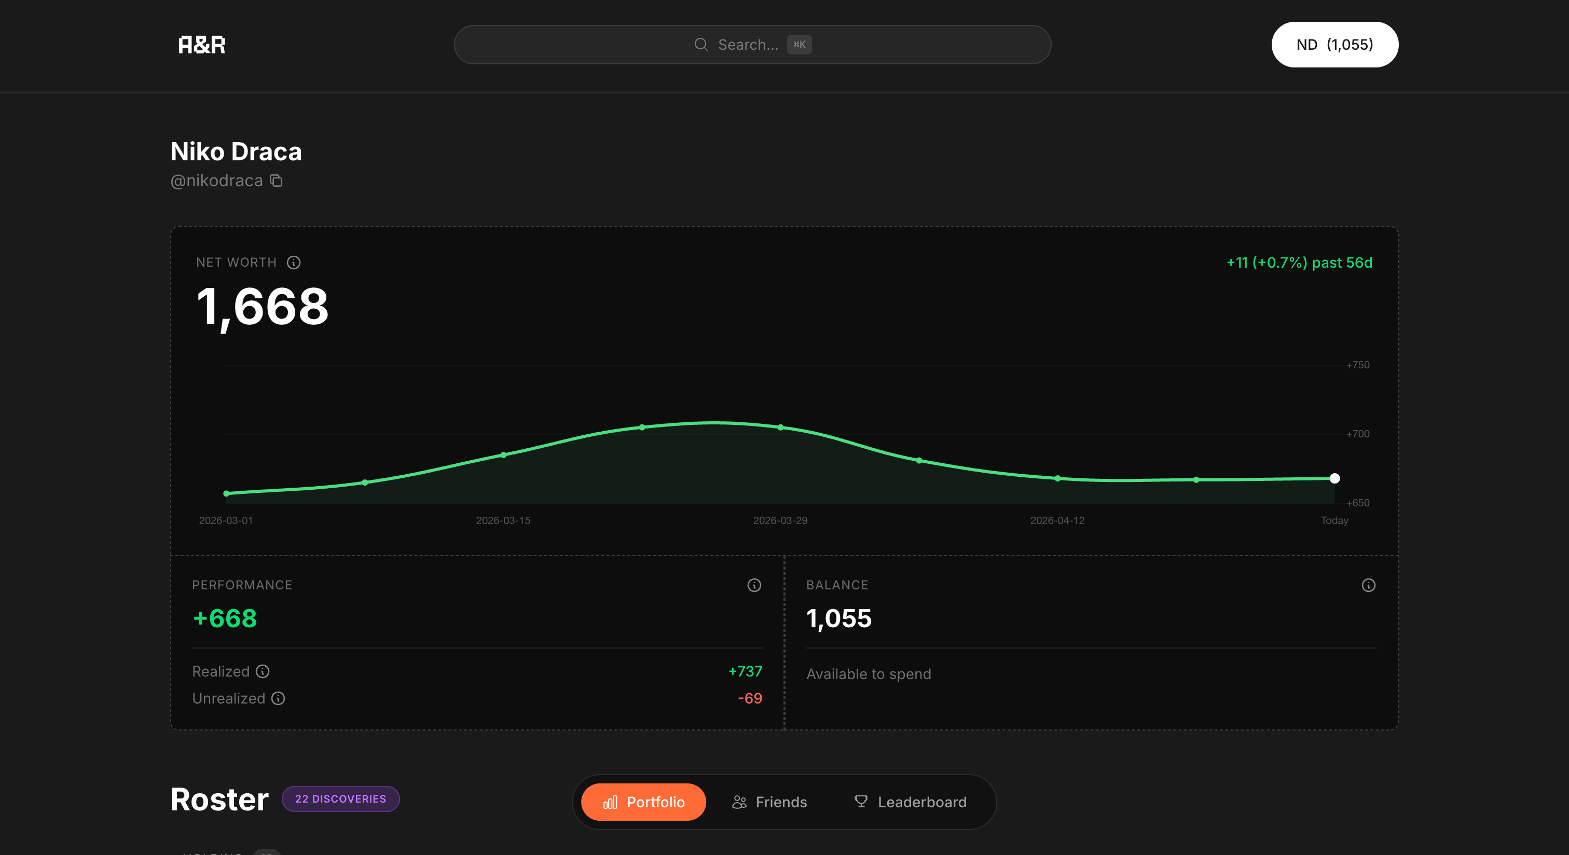Click the 2026-03-15 chart data point
The image size is (1569, 855).
pos(503,455)
